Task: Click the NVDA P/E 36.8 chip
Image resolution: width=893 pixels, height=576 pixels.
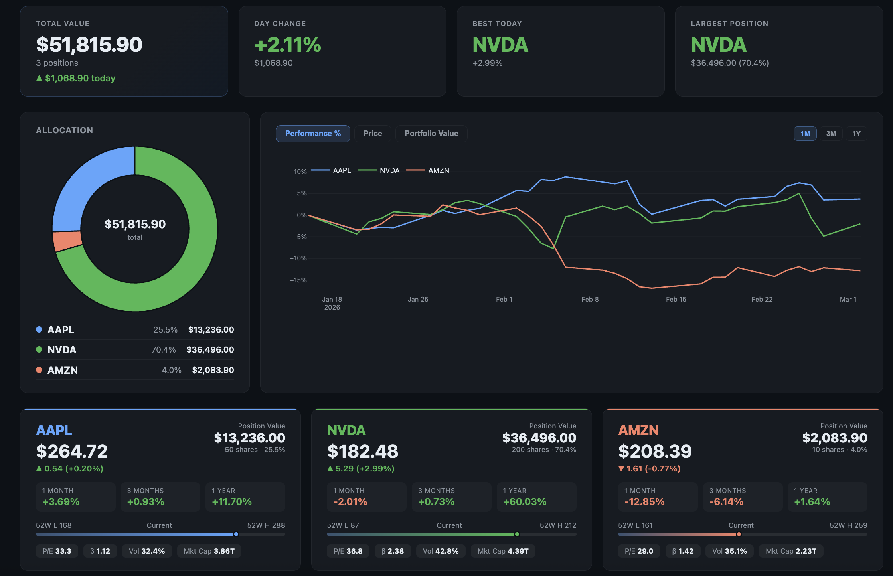Action: point(348,551)
